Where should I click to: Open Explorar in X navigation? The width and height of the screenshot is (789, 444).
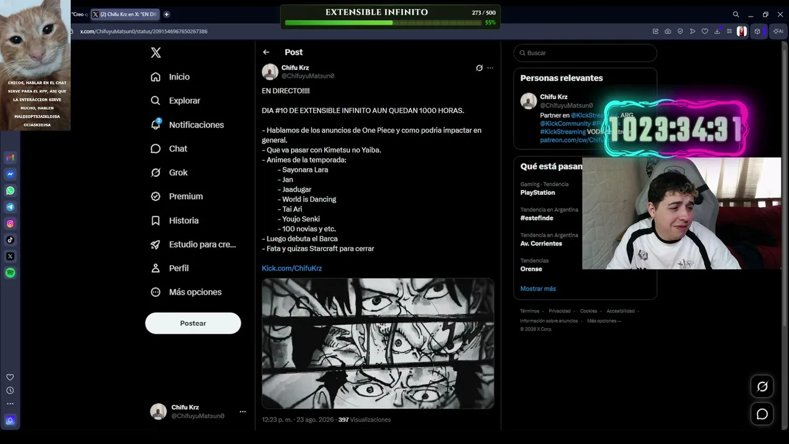[176, 101]
